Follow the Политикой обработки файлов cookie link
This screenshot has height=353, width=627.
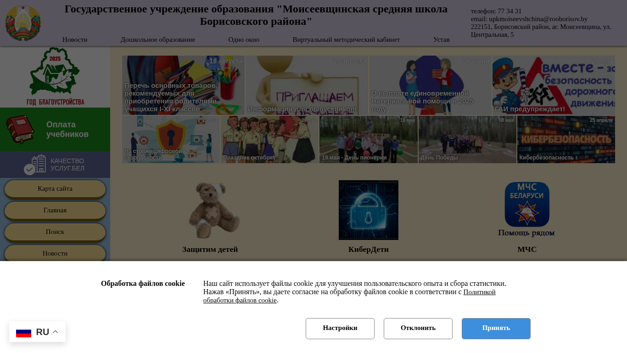349,296
